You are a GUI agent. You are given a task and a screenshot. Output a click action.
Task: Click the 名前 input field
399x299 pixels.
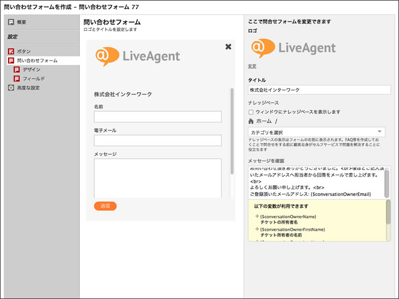click(158, 117)
